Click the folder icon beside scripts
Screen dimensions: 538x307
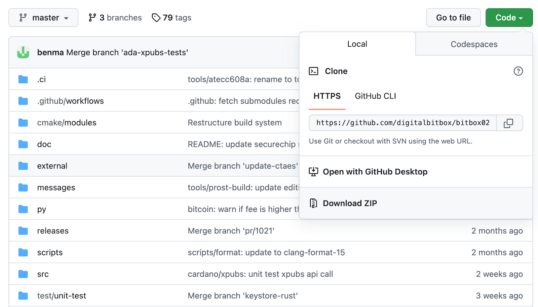tap(23, 253)
